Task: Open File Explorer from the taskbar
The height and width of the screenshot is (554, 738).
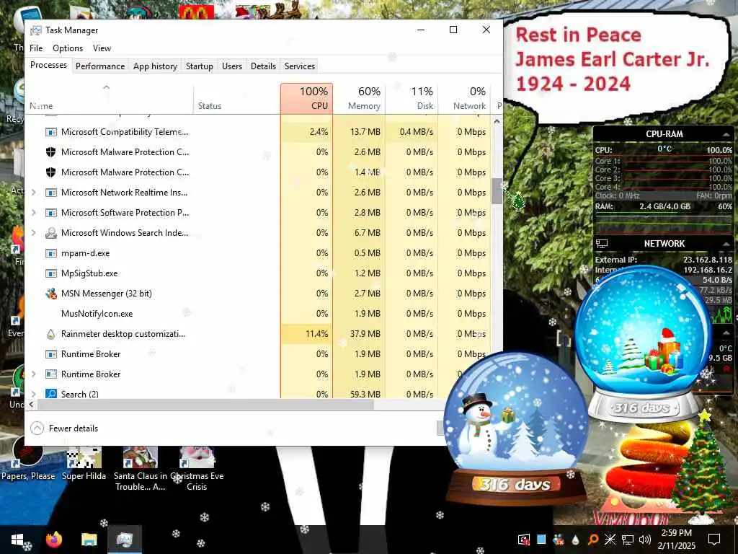Action: pyautogui.click(x=89, y=540)
